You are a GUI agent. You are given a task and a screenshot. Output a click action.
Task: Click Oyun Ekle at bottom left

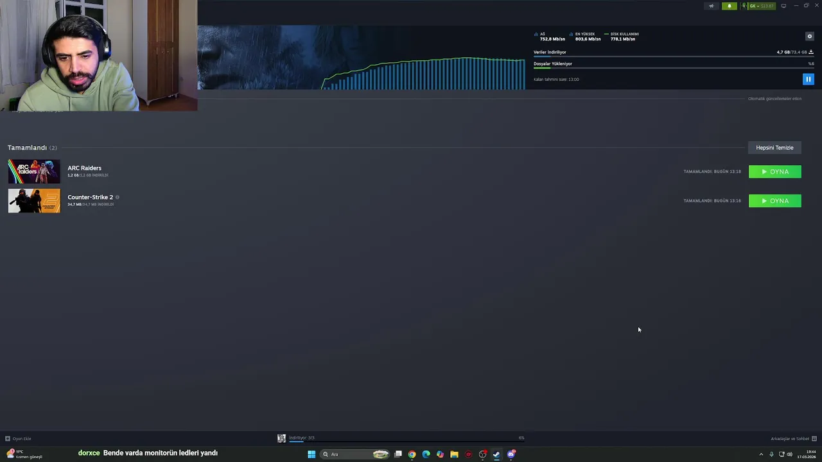(x=18, y=438)
